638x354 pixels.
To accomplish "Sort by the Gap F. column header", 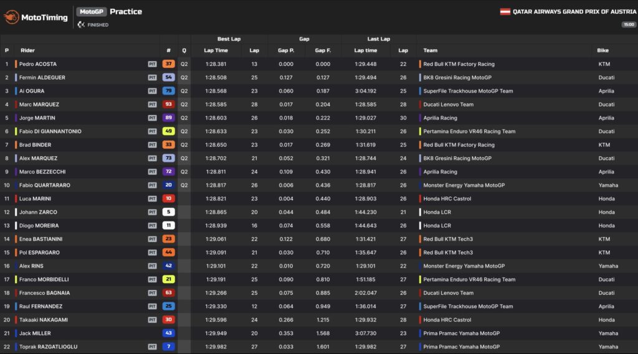I will pos(323,50).
